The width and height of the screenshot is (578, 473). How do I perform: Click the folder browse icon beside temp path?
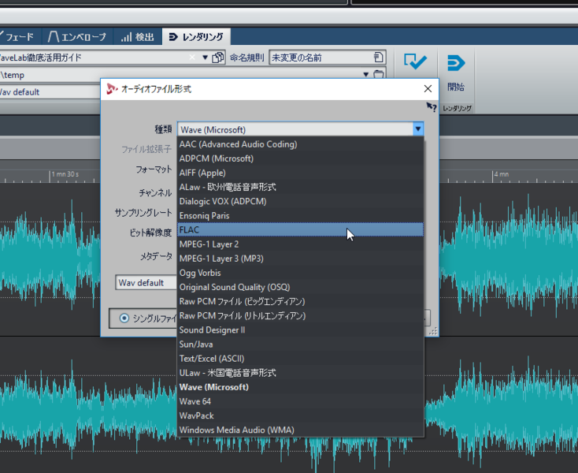(379, 74)
